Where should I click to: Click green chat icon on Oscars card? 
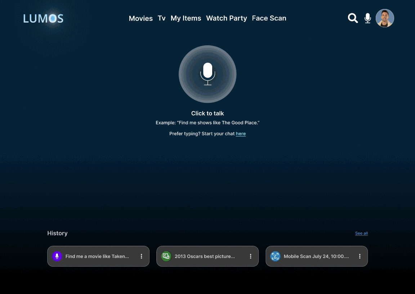tap(166, 256)
